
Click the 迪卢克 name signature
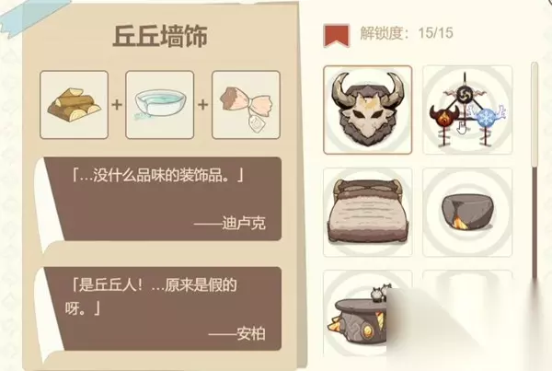pos(244,224)
